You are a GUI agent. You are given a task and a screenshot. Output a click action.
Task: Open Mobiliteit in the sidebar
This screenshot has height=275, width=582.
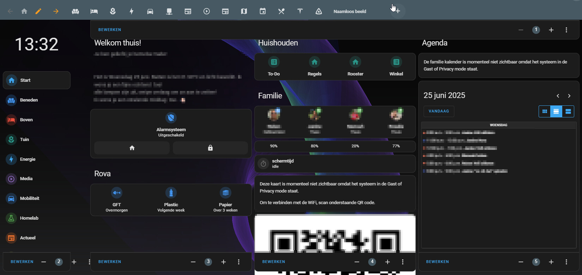point(37,198)
